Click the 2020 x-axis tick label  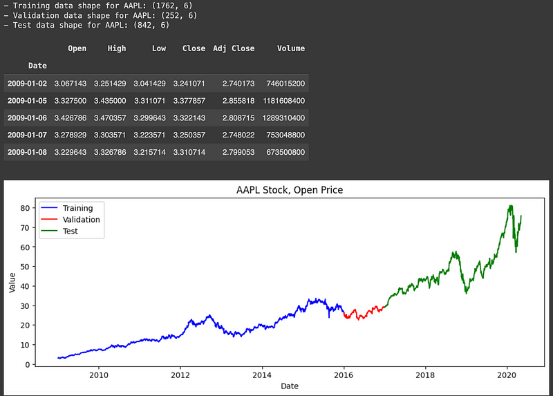point(507,375)
